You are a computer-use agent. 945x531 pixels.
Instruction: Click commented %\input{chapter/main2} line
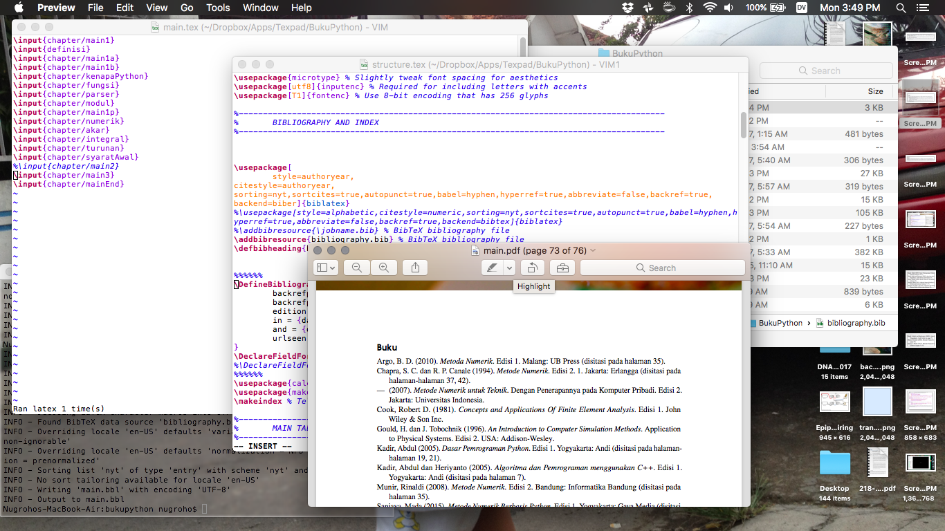(66, 166)
